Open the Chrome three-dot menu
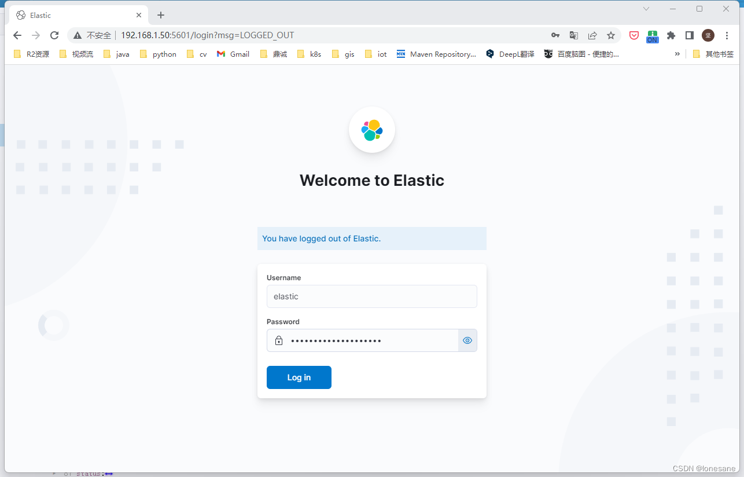This screenshot has width=744, height=477. tap(727, 35)
